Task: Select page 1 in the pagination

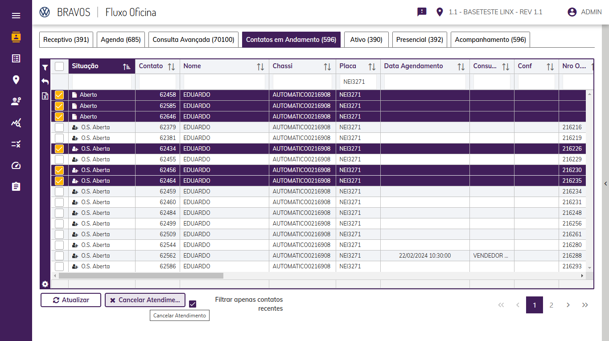Action: pos(535,305)
